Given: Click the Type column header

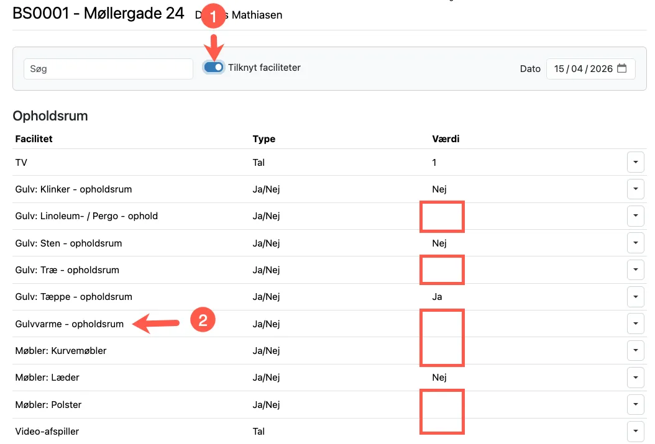Looking at the screenshot, I should (263, 139).
